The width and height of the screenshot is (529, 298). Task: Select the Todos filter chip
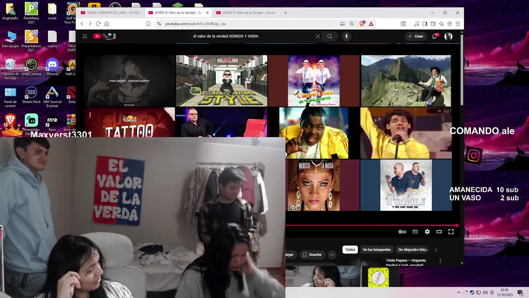(x=350, y=250)
